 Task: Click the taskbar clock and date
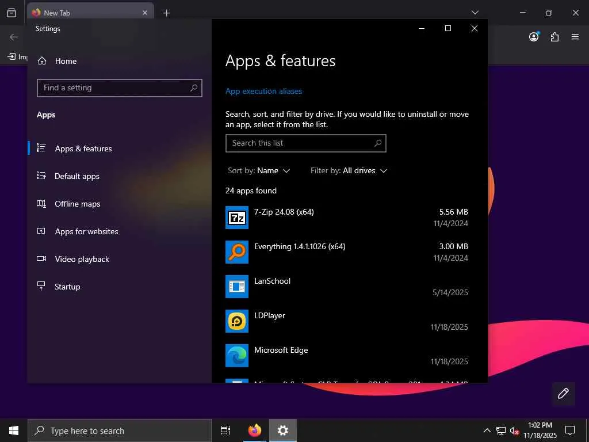[540, 430]
